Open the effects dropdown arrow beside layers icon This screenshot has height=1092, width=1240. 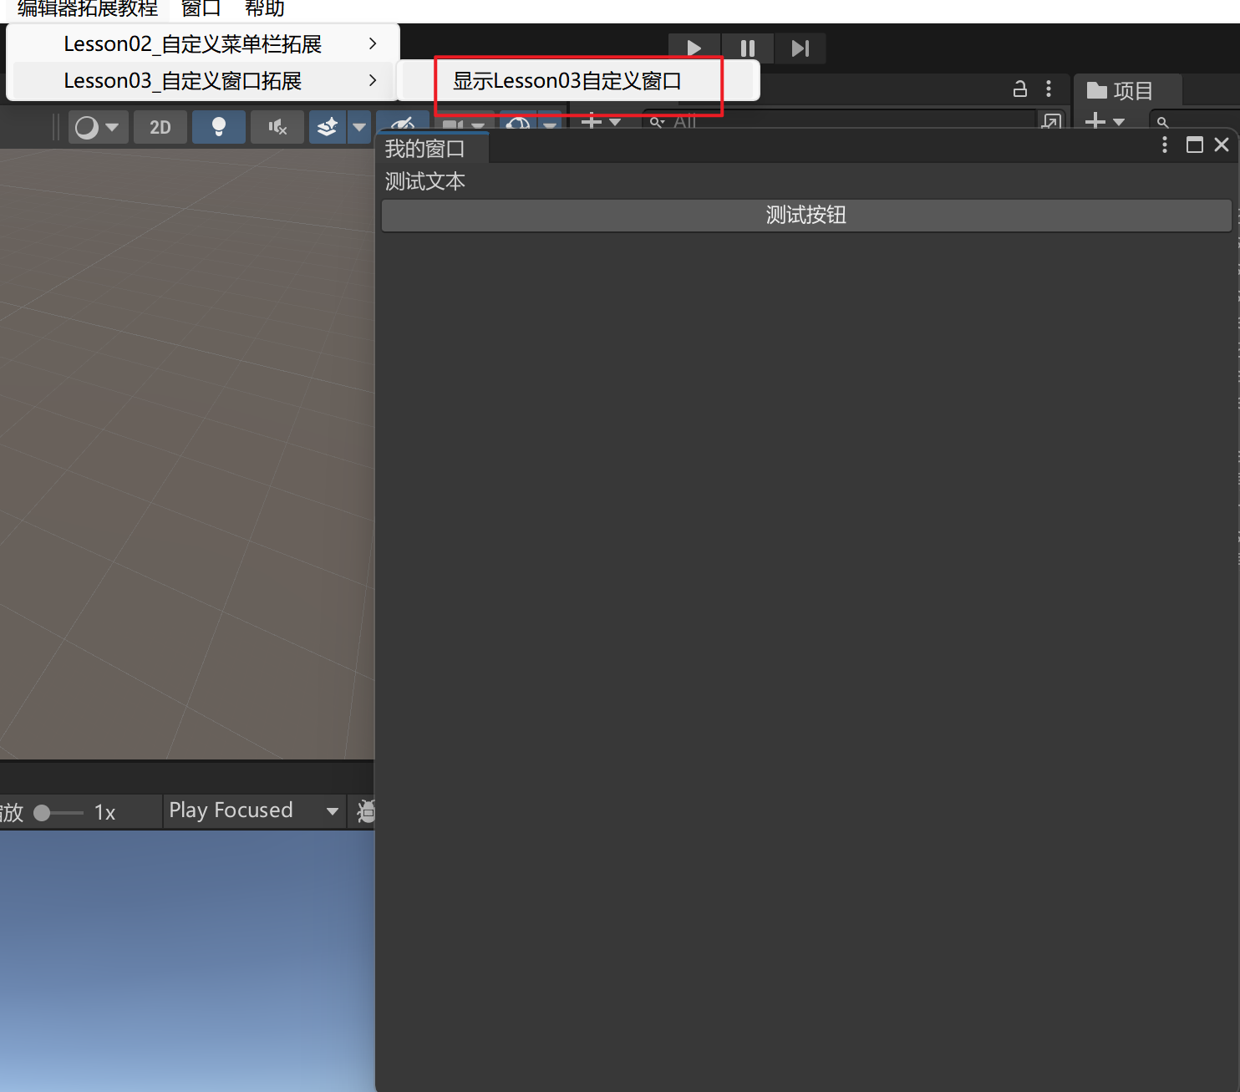pyautogui.click(x=359, y=127)
